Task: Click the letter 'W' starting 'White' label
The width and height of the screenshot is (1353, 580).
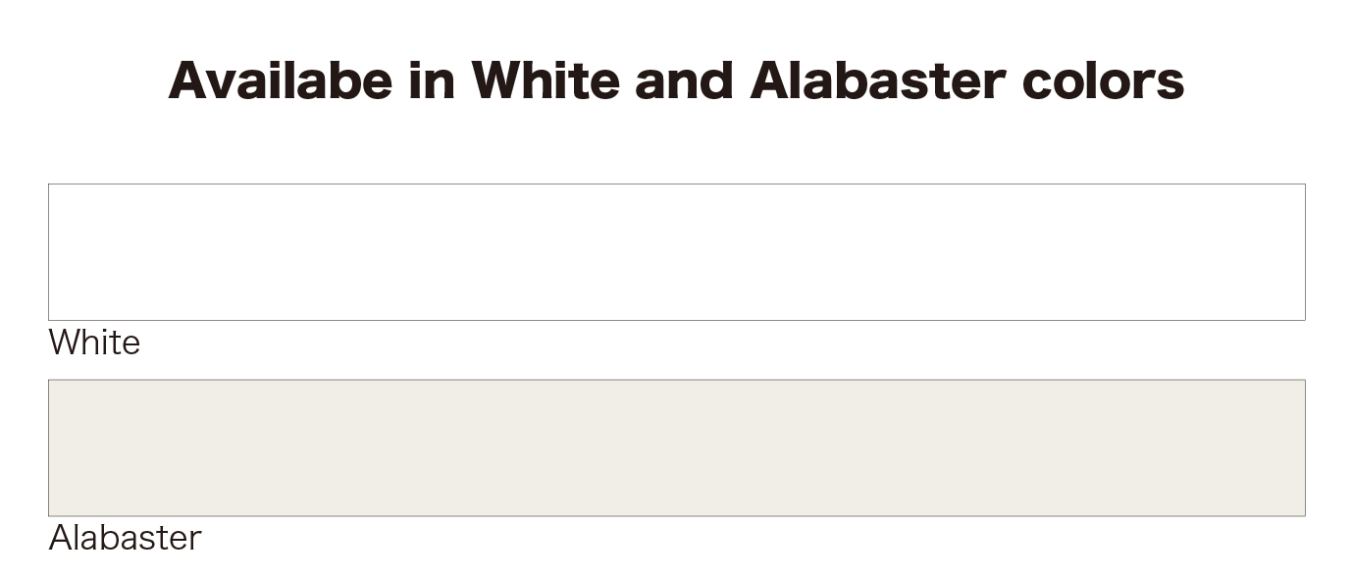Action: coord(64,343)
